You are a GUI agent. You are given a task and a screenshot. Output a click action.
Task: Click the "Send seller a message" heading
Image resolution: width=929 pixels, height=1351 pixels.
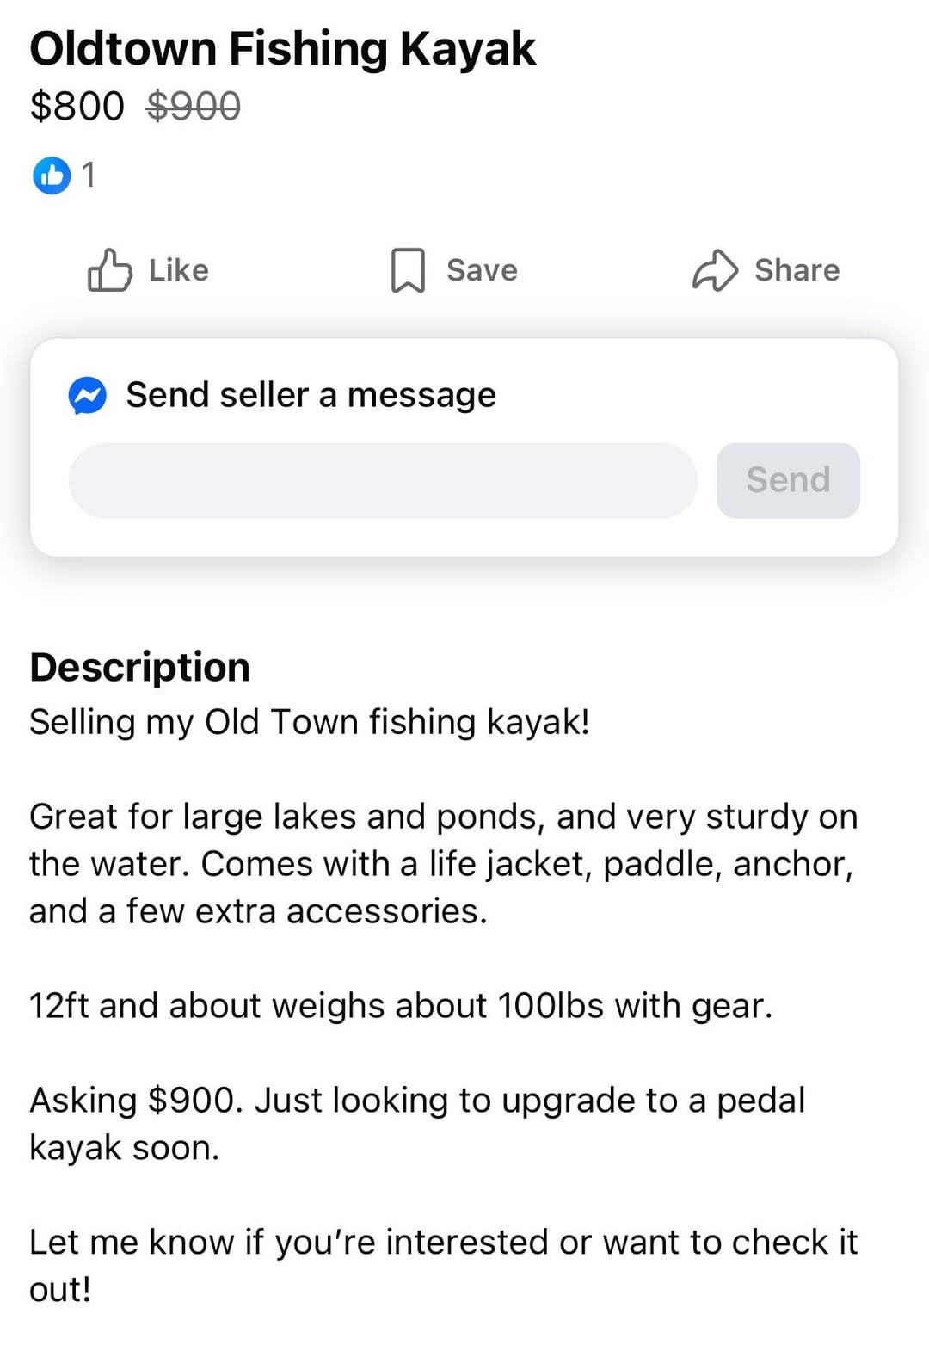tap(311, 396)
